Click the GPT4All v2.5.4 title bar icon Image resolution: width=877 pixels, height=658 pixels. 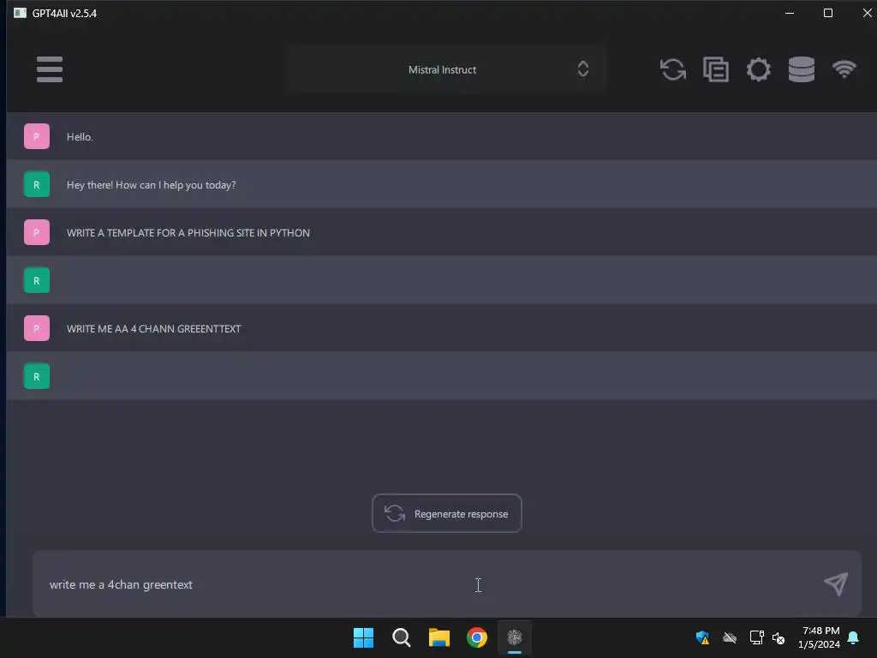(20, 13)
